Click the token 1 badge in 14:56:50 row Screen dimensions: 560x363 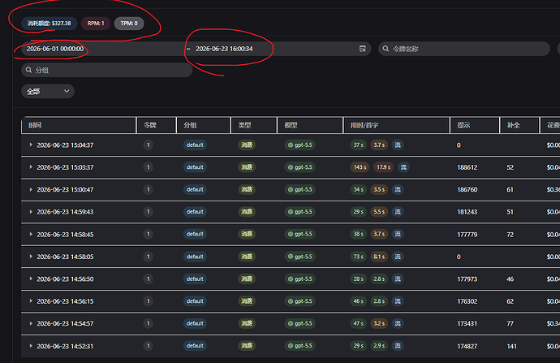(149, 279)
